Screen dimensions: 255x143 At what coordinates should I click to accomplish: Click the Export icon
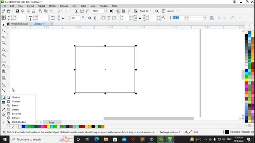[82, 11]
